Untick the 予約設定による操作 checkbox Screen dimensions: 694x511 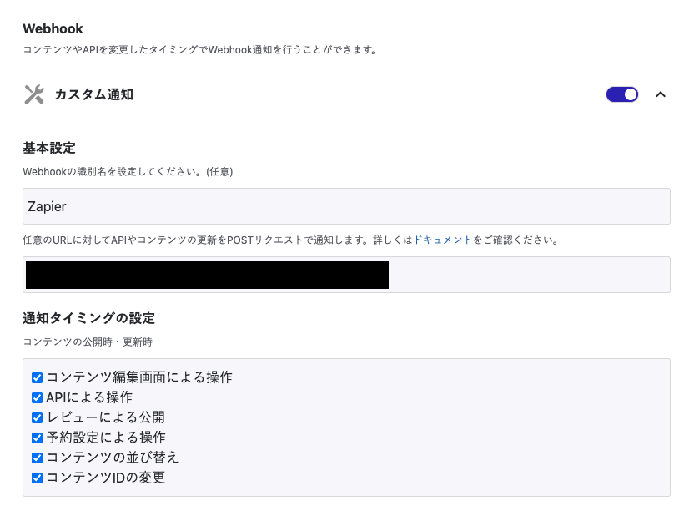pos(37,438)
